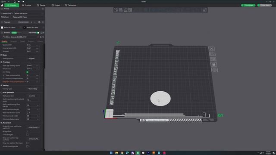
Task: Click the plate lock icon
Action: point(214,65)
